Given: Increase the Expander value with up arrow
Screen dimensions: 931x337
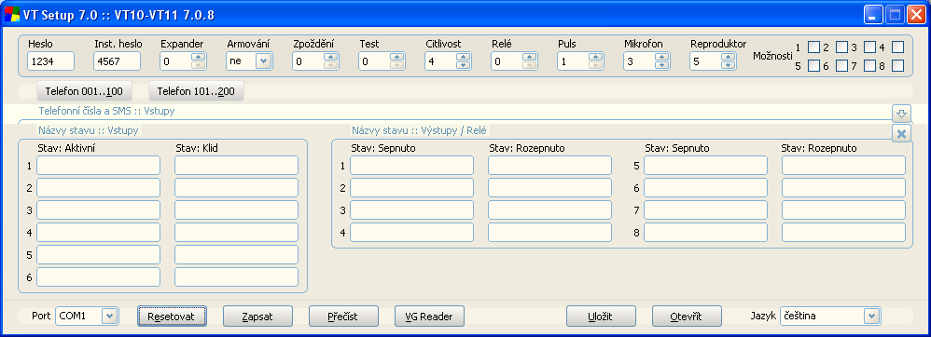Looking at the screenshot, I should click(x=199, y=58).
